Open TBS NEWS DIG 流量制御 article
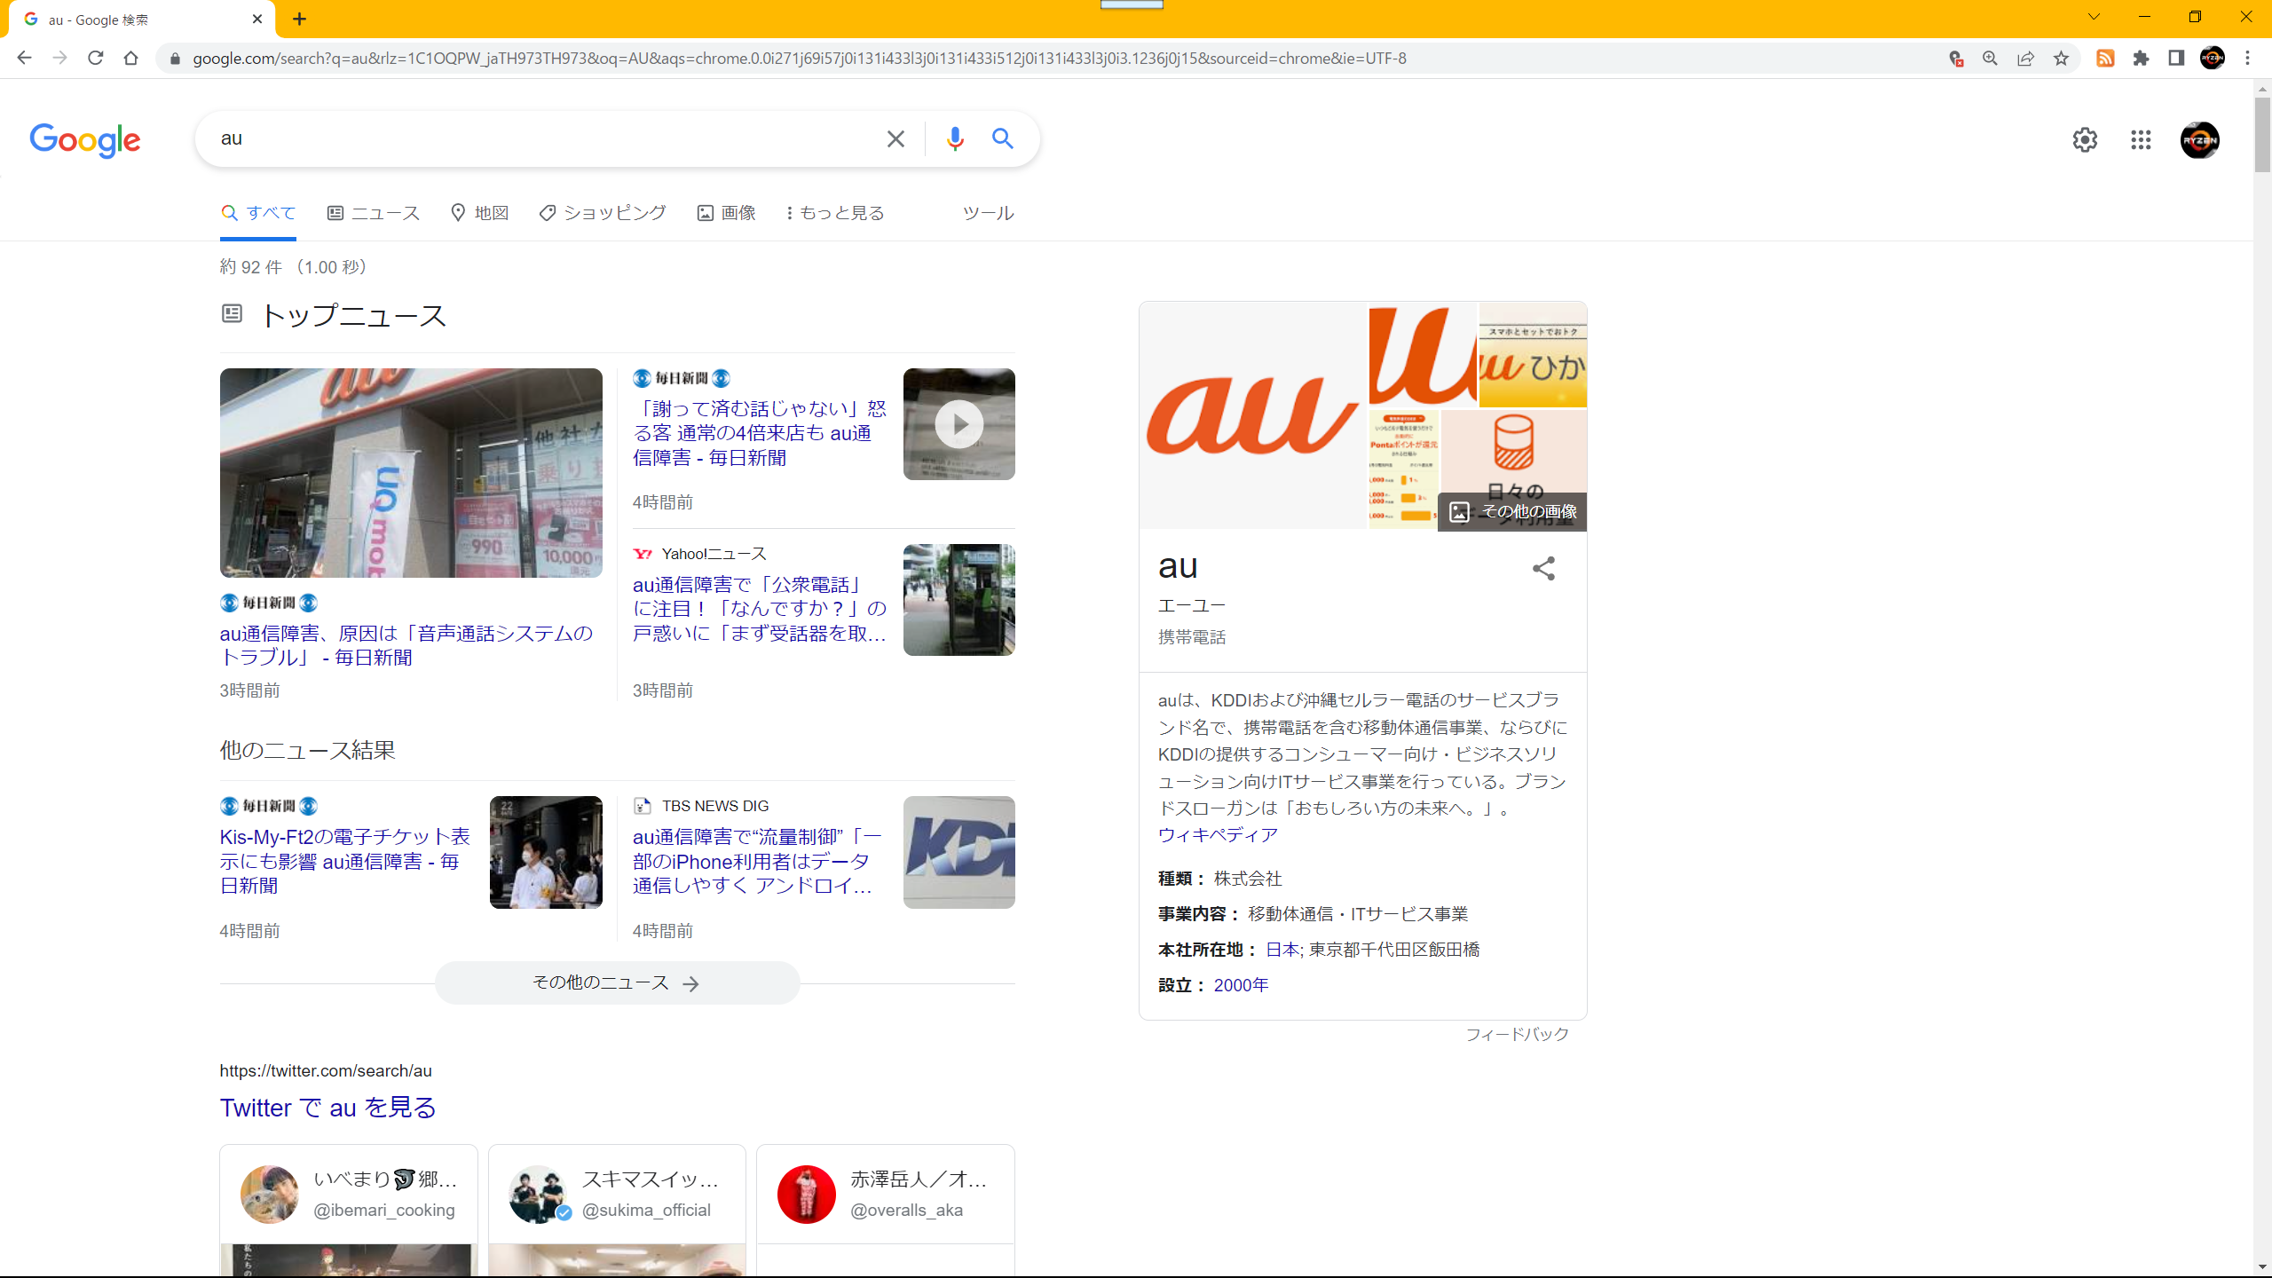Viewport: 2272px width, 1278px height. (x=757, y=861)
